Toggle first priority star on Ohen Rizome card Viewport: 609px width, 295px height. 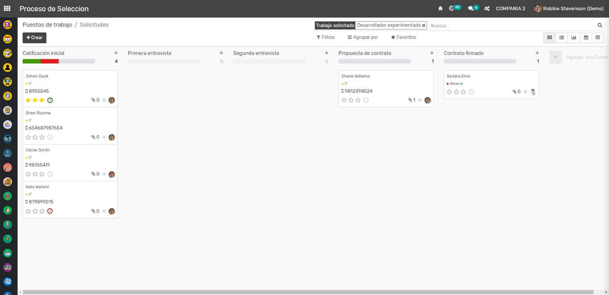[28, 137]
